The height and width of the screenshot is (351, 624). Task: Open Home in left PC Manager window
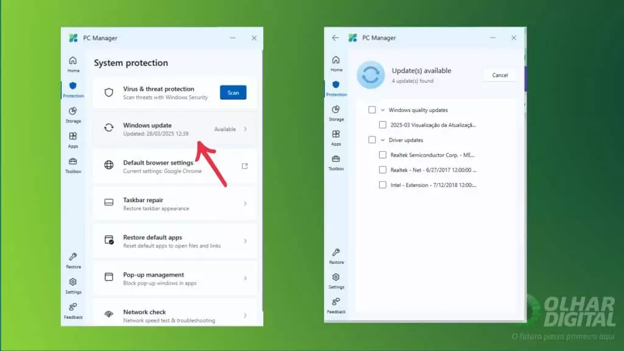(73, 64)
